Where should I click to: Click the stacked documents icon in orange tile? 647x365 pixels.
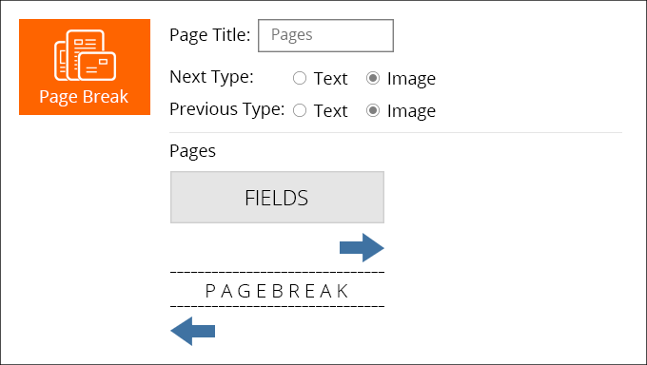(x=85, y=55)
